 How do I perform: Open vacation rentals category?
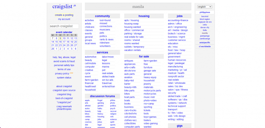(x=132, y=50)
